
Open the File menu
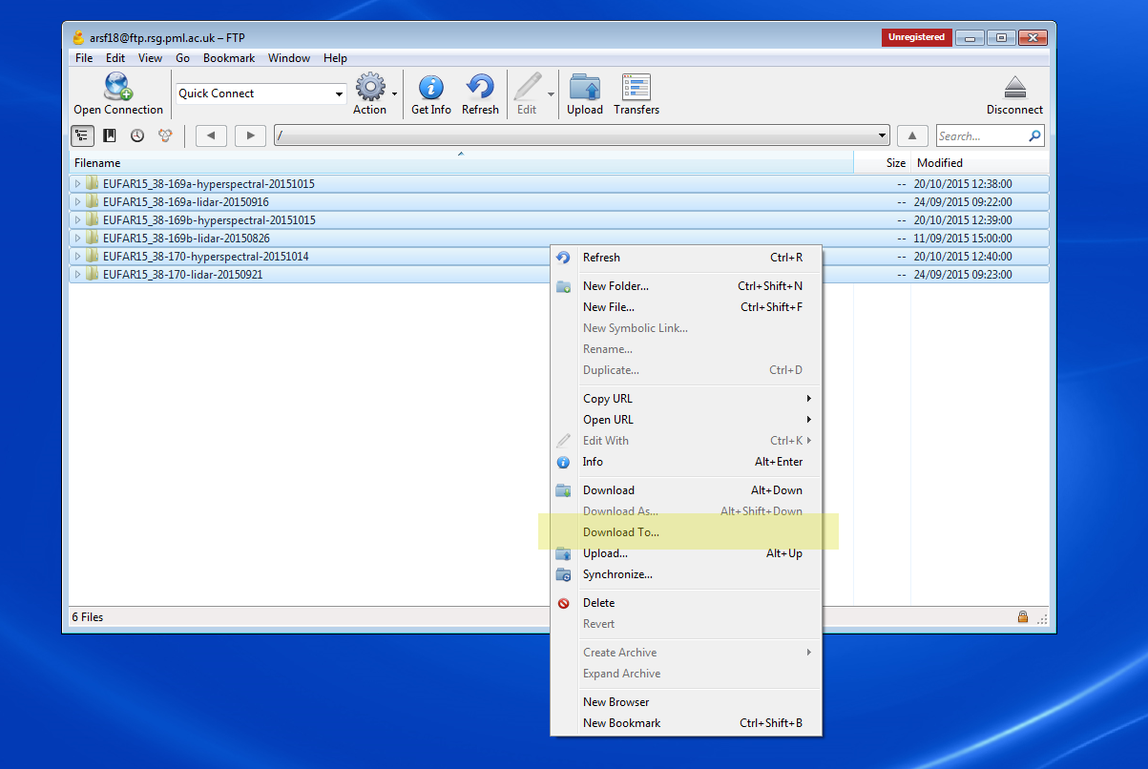[84, 58]
